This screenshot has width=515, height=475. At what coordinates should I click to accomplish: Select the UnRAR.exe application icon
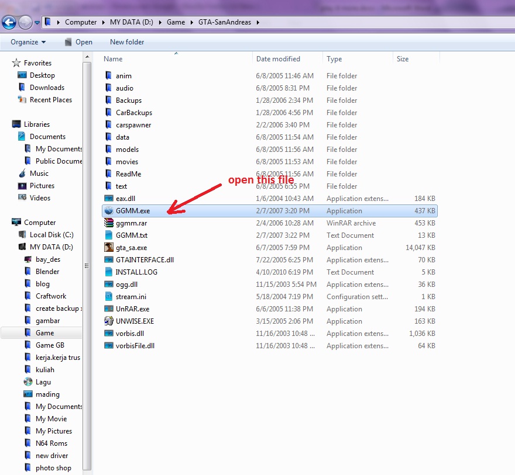(x=109, y=309)
